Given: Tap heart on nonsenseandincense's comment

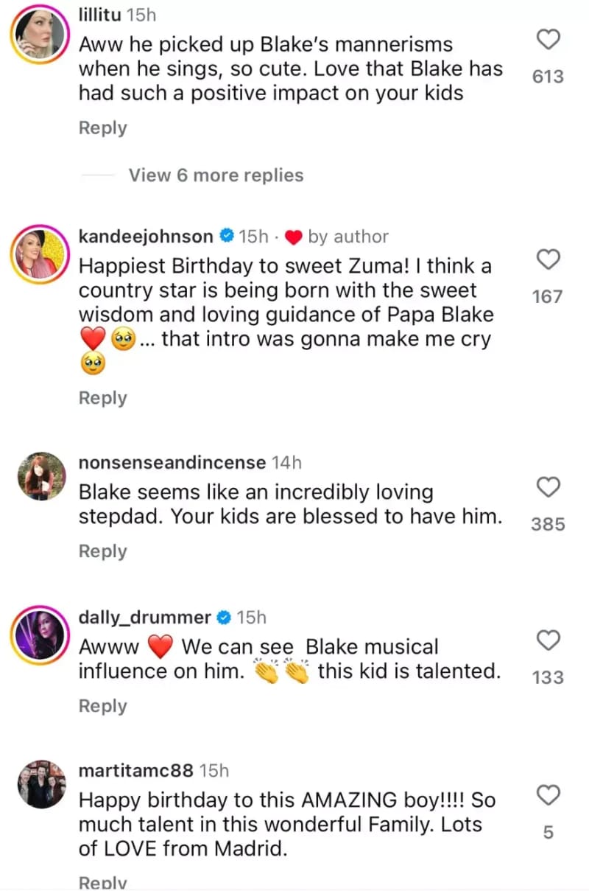Looking at the screenshot, I should pos(548,486).
